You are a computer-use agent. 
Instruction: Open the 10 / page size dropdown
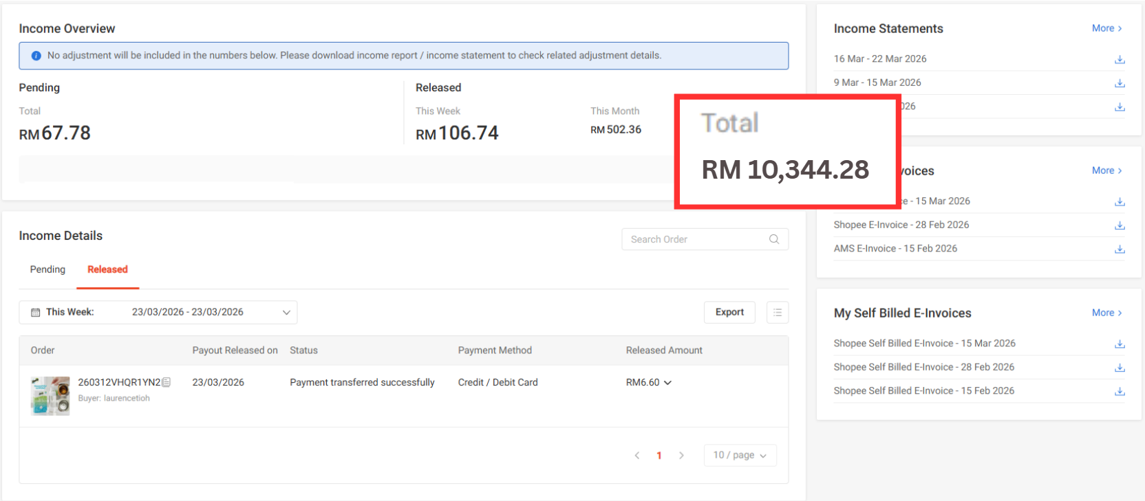click(x=740, y=455)
